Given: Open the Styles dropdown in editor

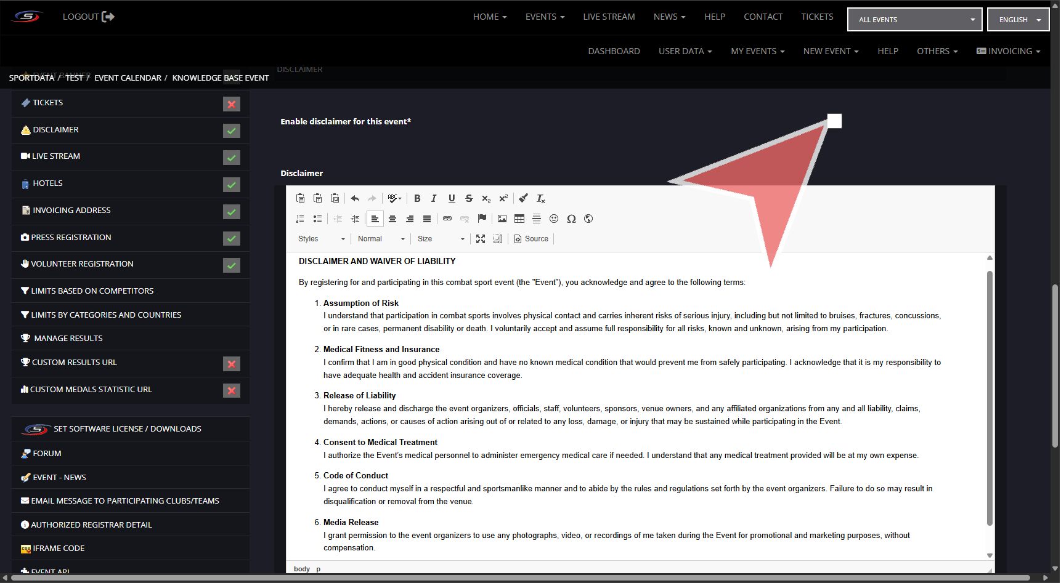Looking at the screenshot, I should 321,239.
